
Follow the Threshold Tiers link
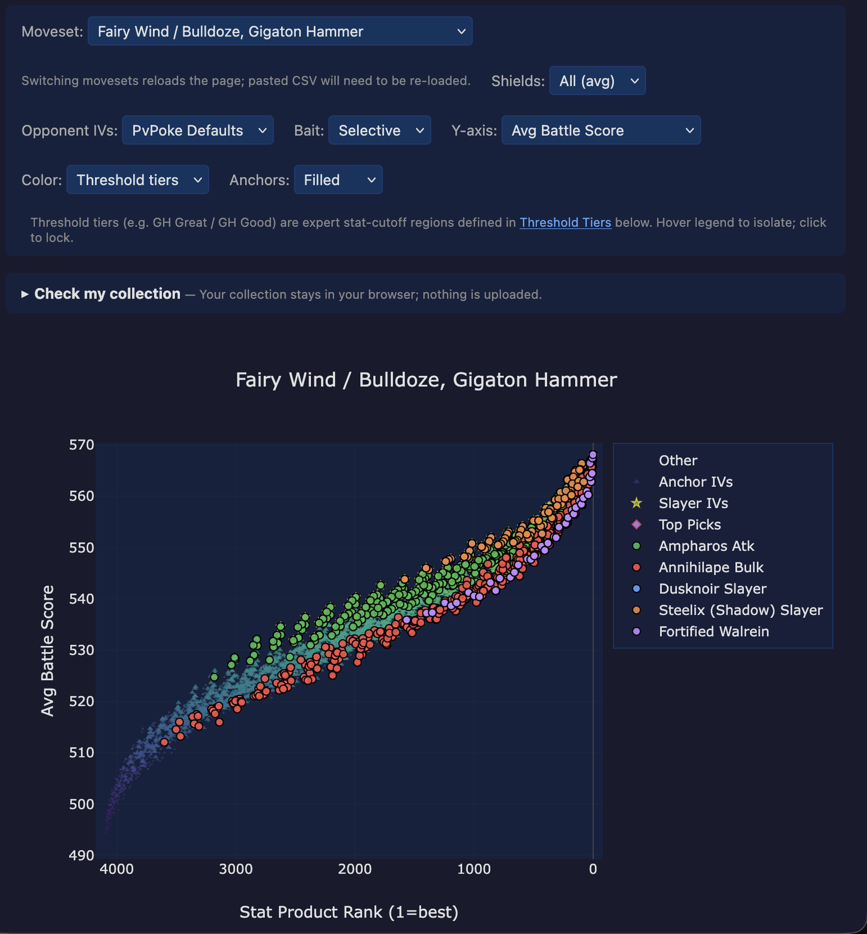point(565,223)
